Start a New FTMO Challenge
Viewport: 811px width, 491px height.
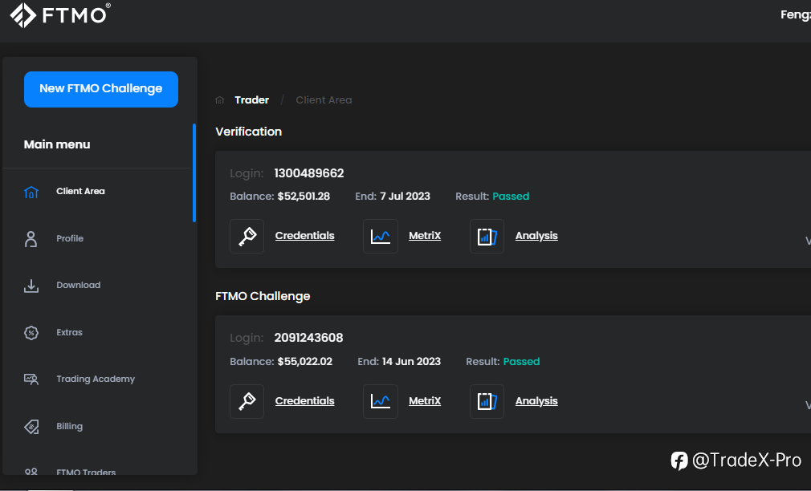click(x=101, y=89)
